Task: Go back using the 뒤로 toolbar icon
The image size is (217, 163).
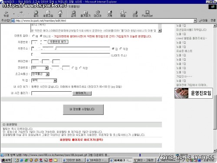Action: pyautogui.click(x=7, y=14)
